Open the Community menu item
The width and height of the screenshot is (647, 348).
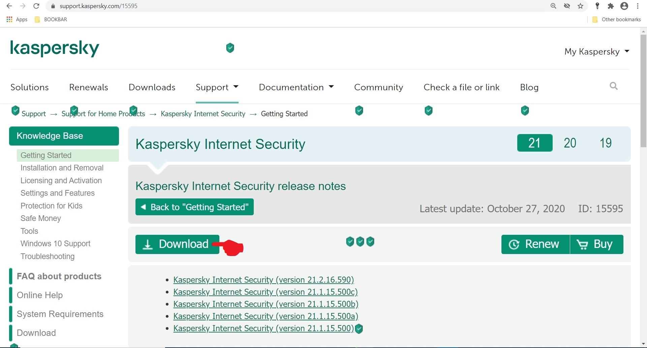tap(378, 87)
